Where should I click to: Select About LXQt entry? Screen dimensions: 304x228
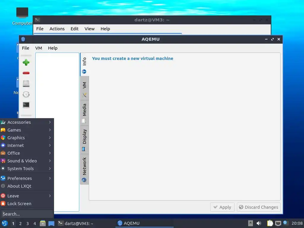(27, 186)
